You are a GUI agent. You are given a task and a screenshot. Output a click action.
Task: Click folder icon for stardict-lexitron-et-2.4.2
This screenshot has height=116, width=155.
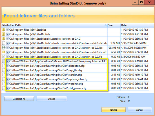coord(3,39)
